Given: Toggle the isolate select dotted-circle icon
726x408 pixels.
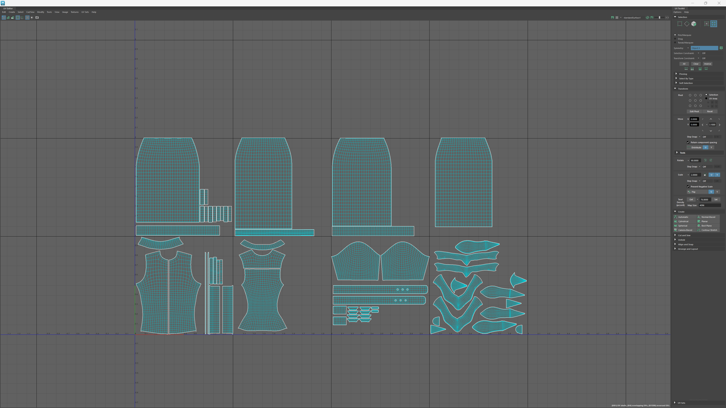Looking at the screenshot, I should point(32,18).
